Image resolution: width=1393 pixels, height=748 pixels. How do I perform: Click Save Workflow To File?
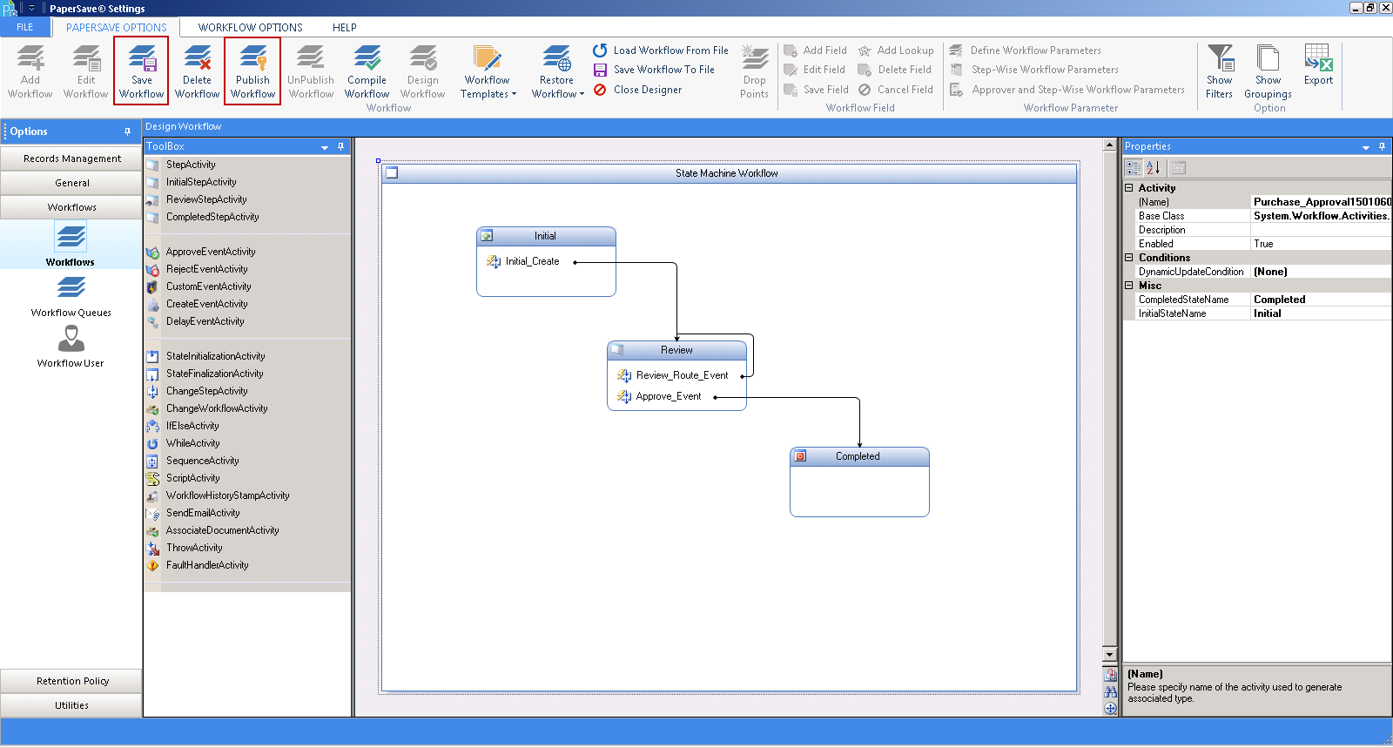tap(654, 70)
